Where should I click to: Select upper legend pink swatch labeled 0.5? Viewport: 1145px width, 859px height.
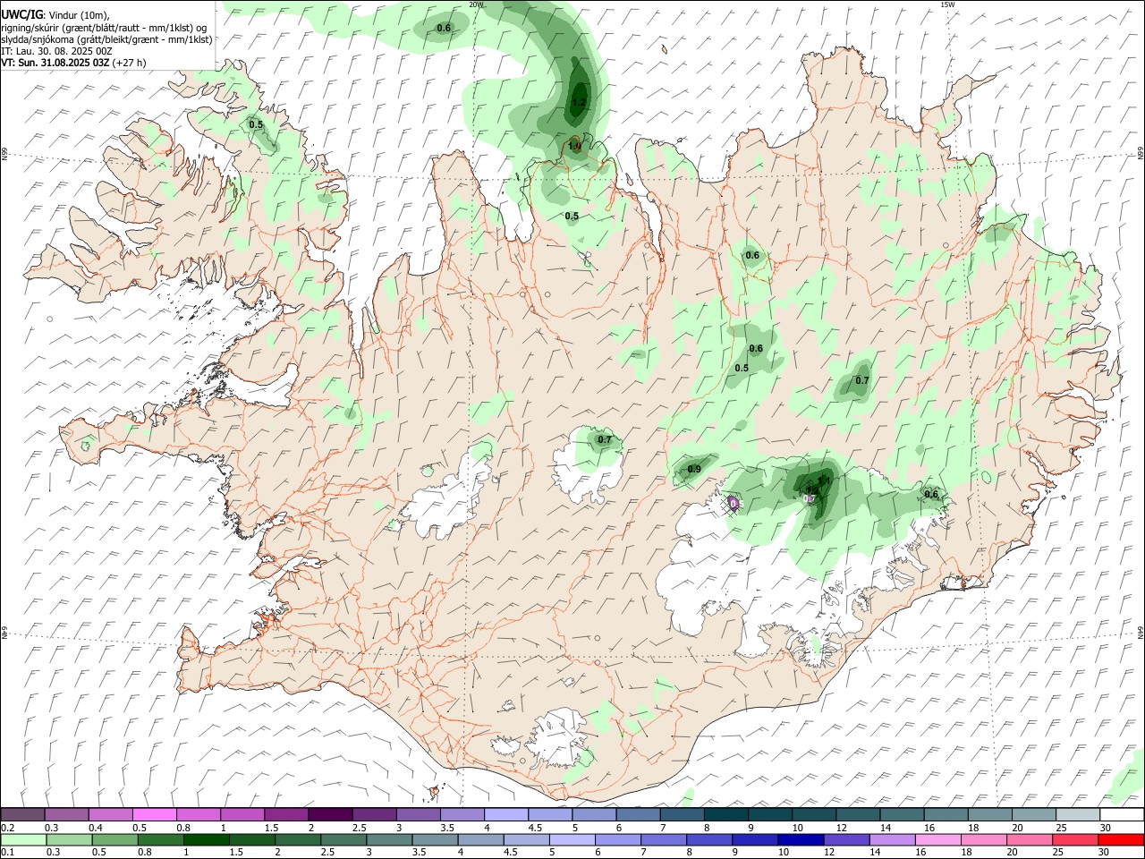coord(154,814)
